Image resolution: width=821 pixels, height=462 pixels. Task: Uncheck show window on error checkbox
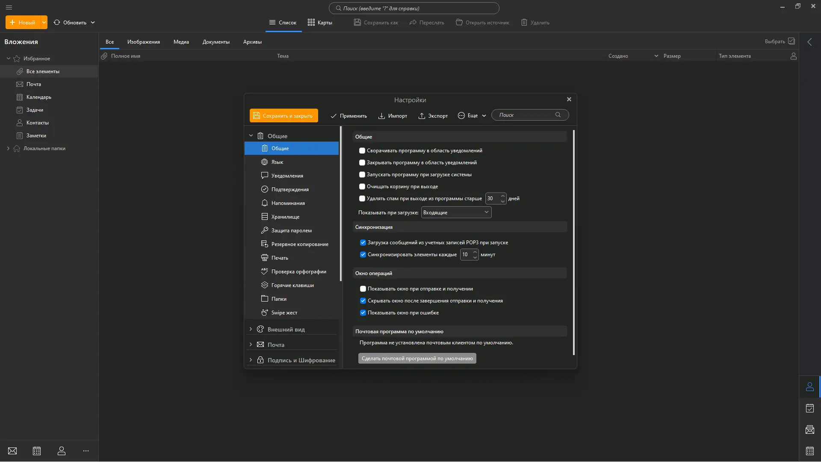363,313
